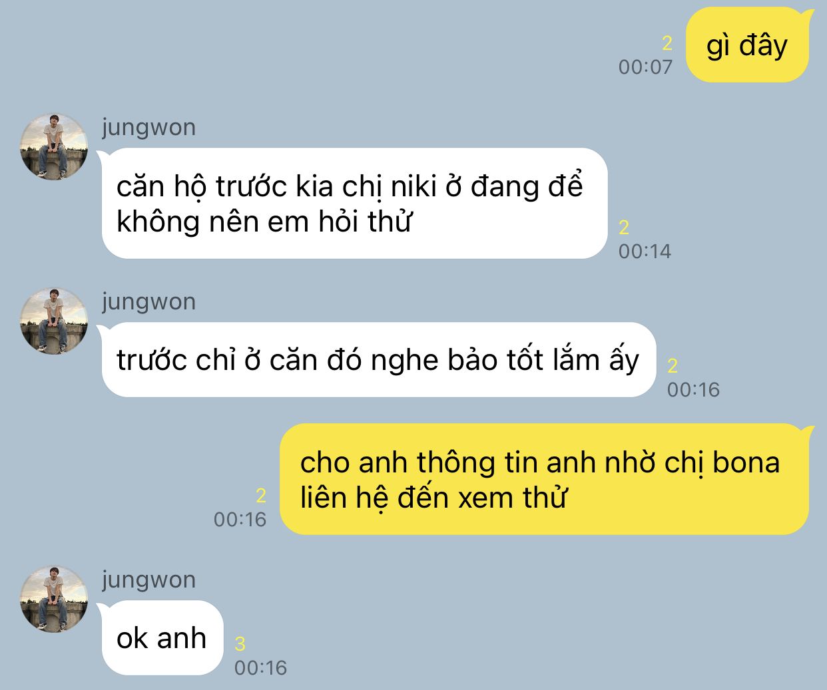Tap the 00:16 timestamp right of the "tốt lắm ấy" bubble
Viewport: 827px width, 690px height.
point(694,389)
